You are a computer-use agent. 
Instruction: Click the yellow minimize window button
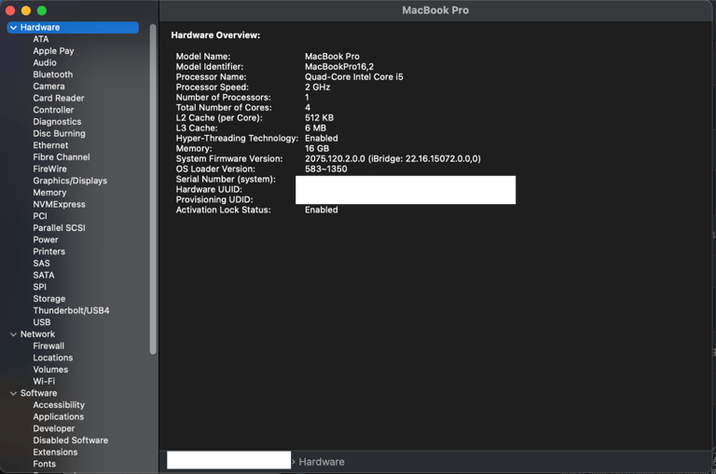coord(26,10)
